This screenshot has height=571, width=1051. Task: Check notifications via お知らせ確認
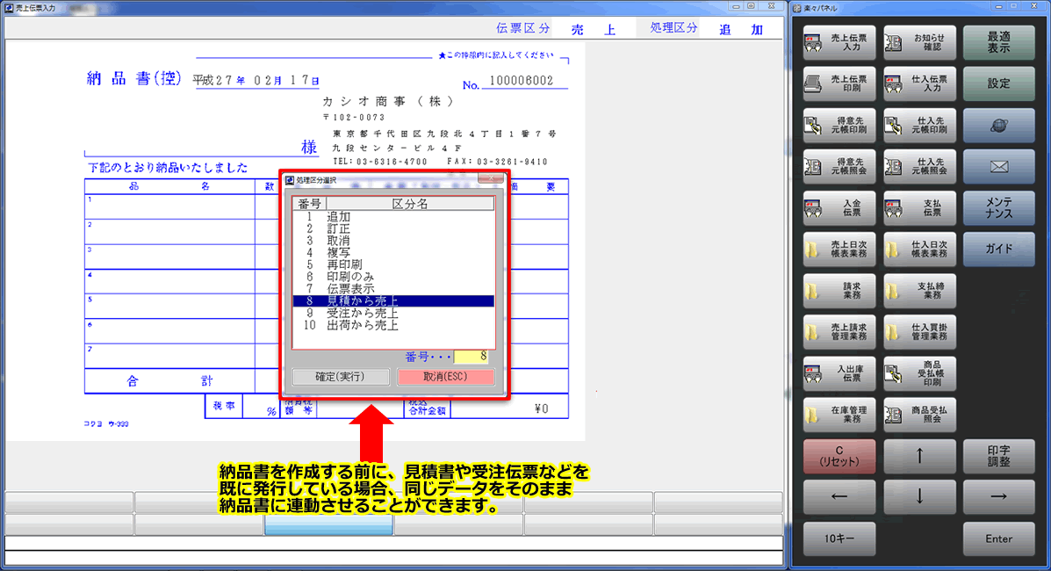[919, 42]
